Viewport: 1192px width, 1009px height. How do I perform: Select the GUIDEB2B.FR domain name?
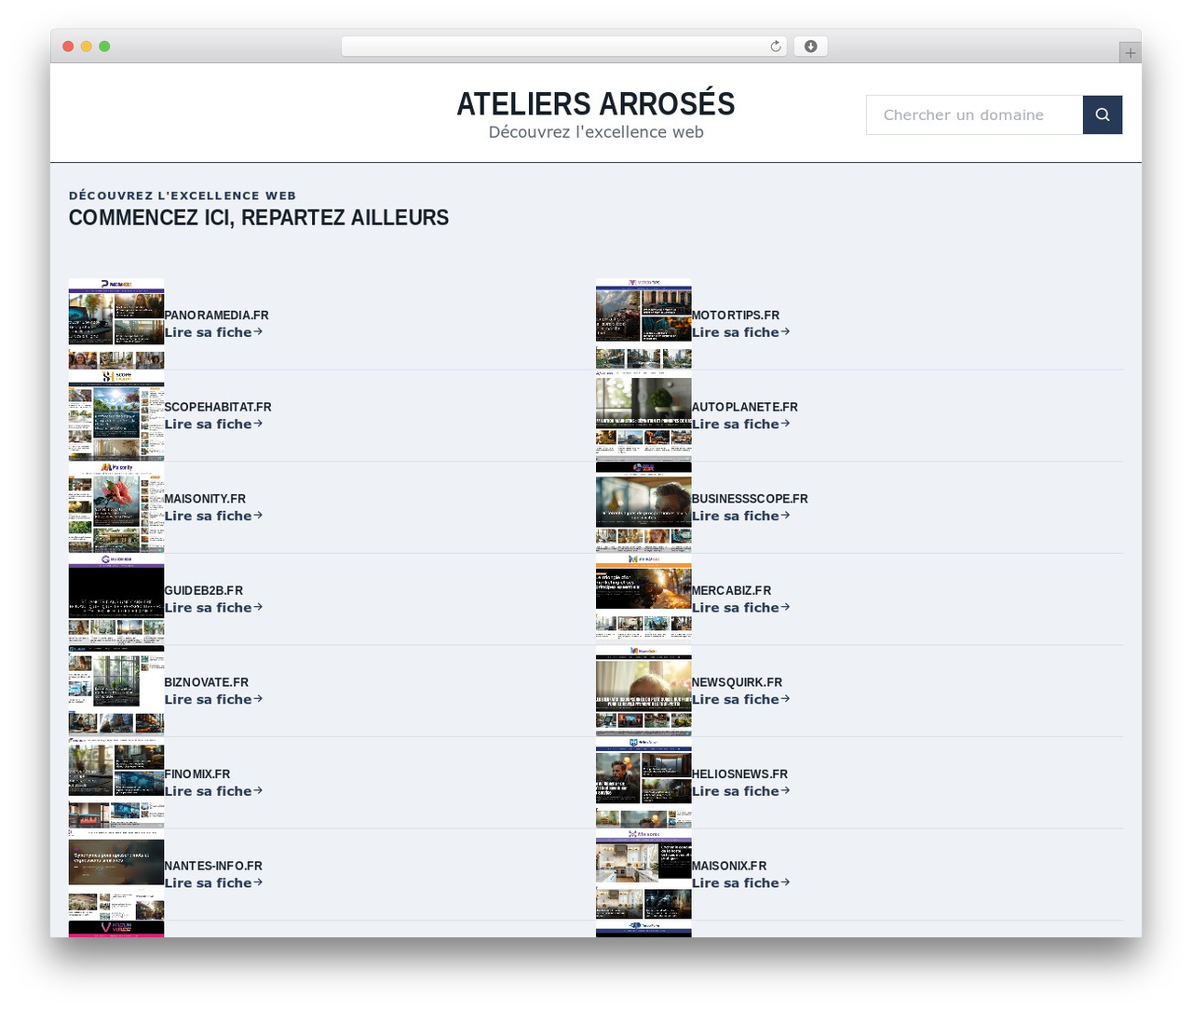click(x=204, y=591)
